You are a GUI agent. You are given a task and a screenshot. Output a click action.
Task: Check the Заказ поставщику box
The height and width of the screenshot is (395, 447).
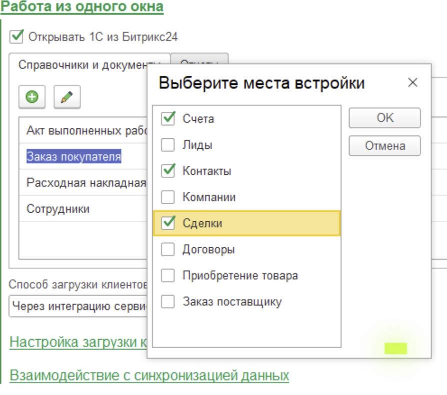point(169,302)
